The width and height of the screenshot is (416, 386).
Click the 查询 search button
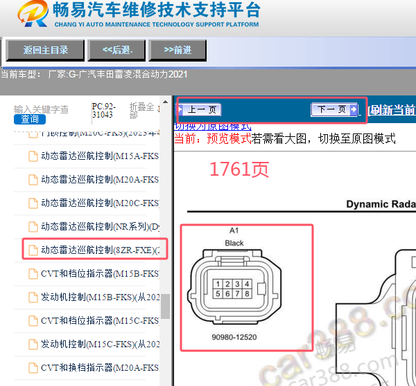(30, 119)
